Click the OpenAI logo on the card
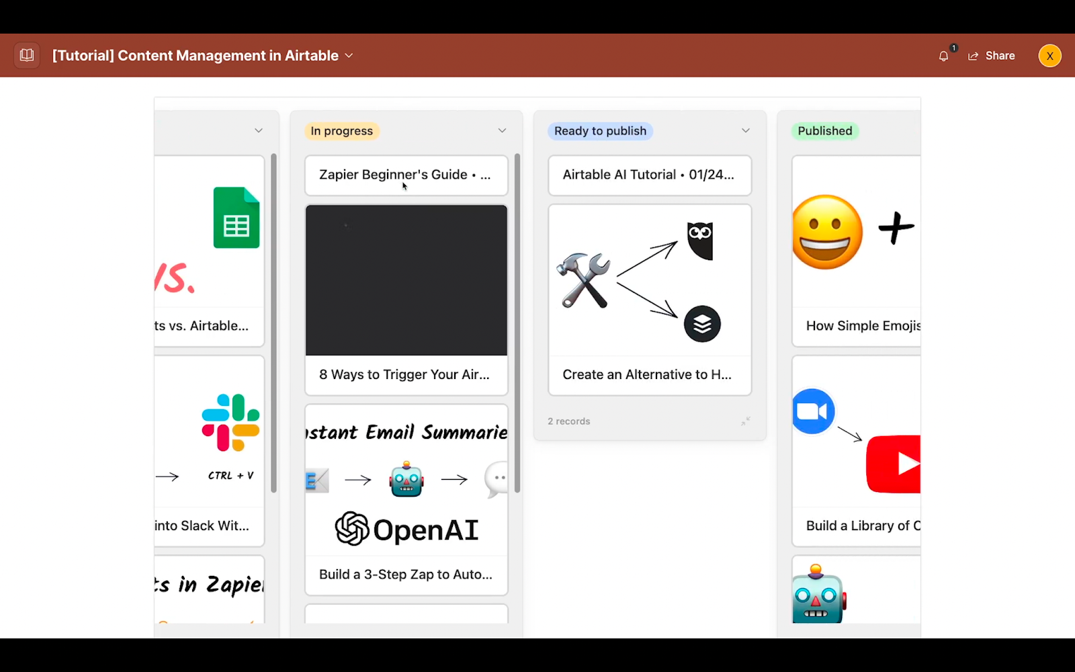This screenshot has height=672, width=1075. 406,529
